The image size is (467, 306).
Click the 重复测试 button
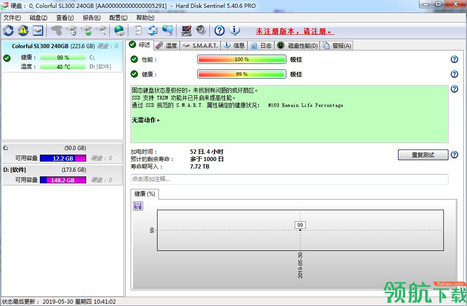point(423,155)
